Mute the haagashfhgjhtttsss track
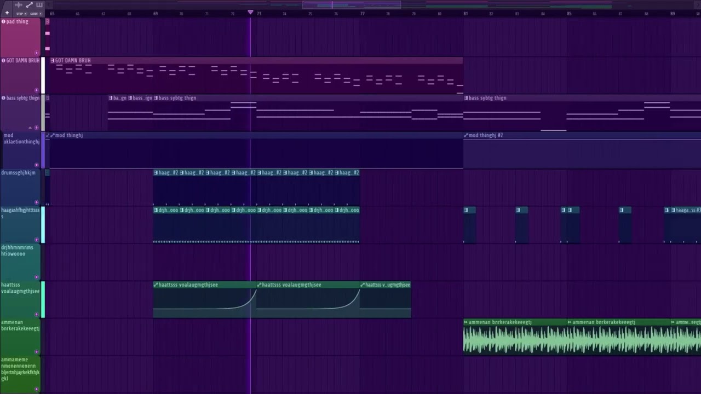The width and height of the screenshot is (701, 394). [37, 240]
